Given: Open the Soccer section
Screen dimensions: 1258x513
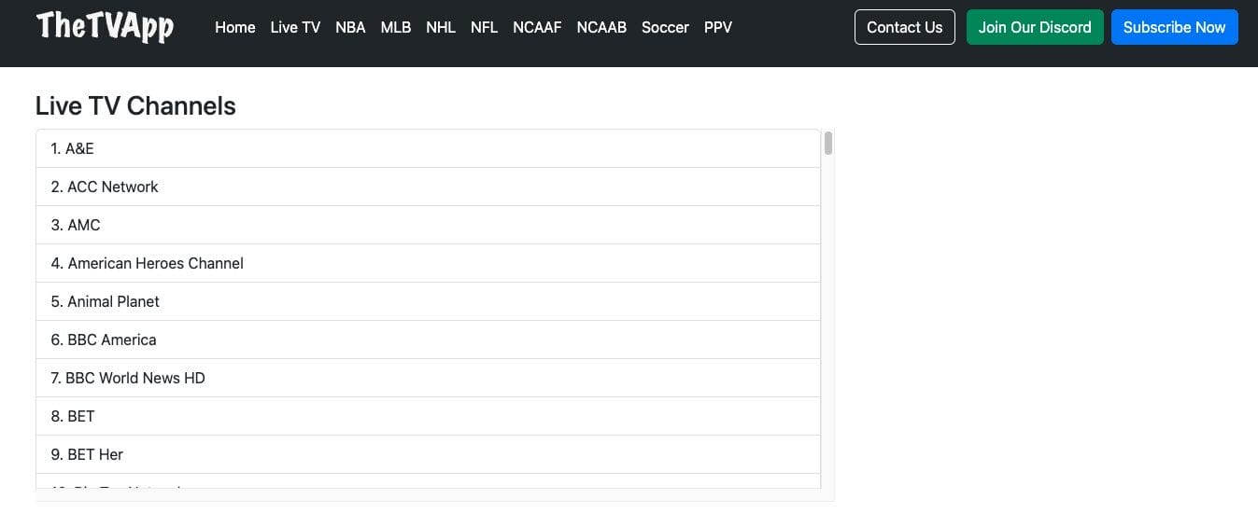Looking at the screenshot, I should coord(665,28).
